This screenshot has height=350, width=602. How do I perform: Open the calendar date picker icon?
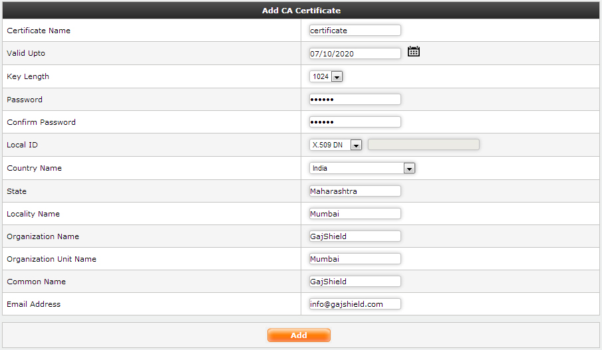413,52
